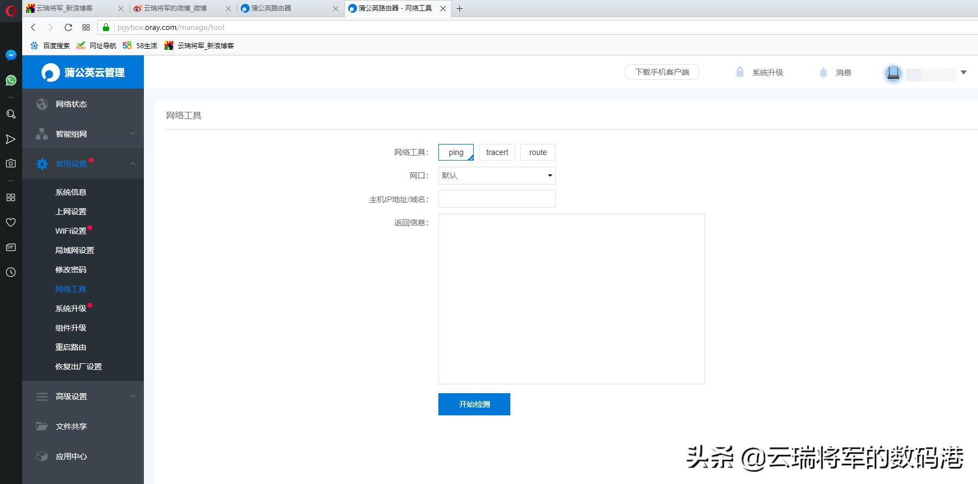Open 百度搜索 bookmark
The image size is (978, 484).
tap(50, 45)
